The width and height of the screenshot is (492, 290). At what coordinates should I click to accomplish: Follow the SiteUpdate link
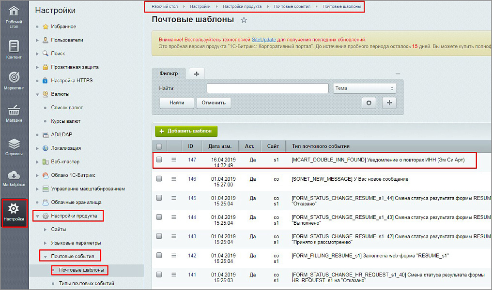[263, 39]
